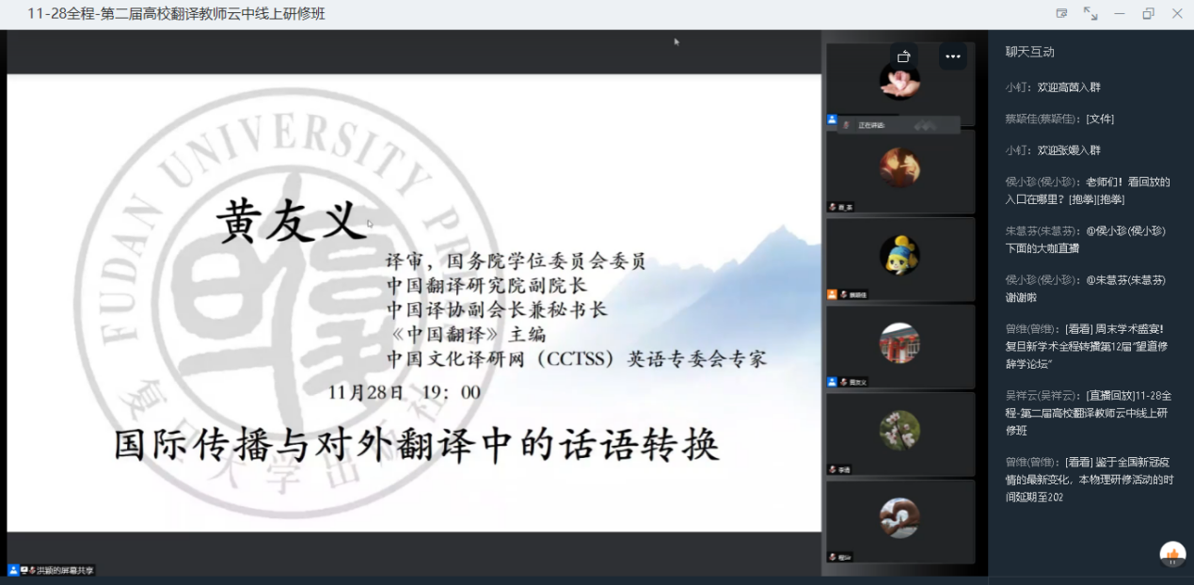Select the brown anime avatar participant
The height and width of the screenshot is (585, 1194).
tap(899, 167)
